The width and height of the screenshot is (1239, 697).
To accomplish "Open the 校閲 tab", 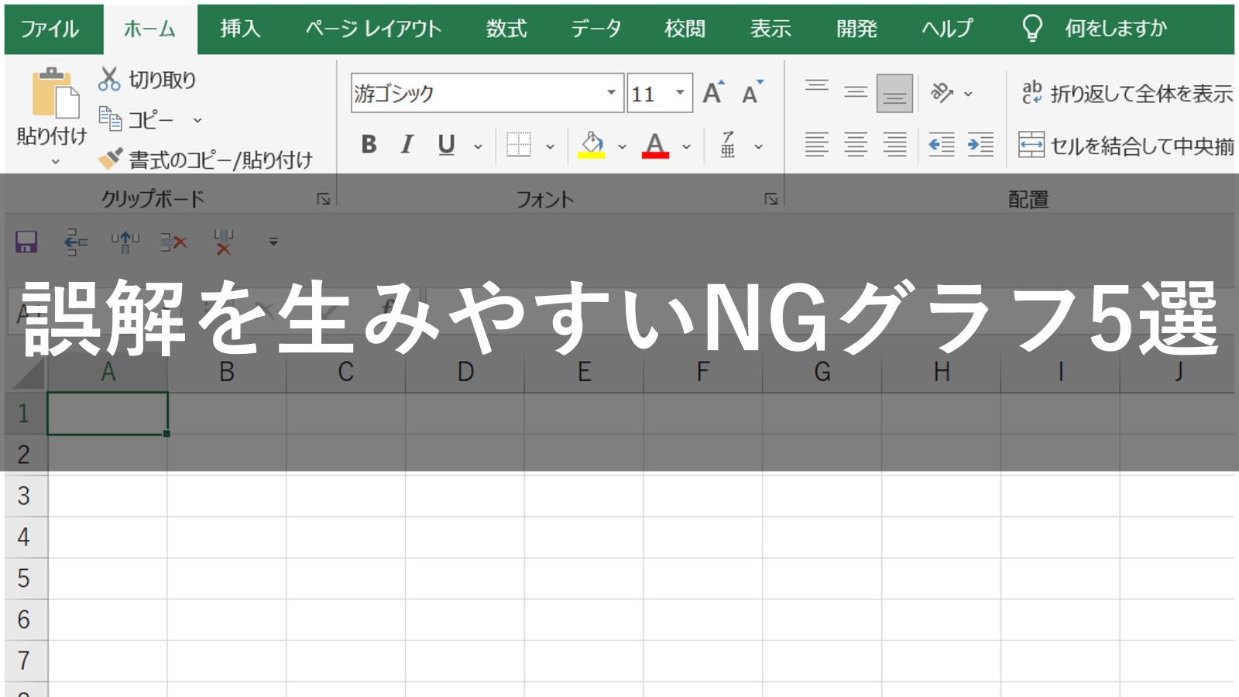I will [685, 29].
